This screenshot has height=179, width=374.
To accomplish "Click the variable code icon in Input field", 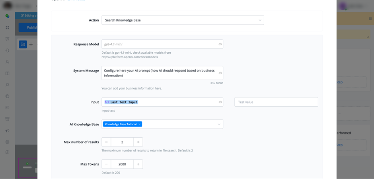I will (220, 102).
